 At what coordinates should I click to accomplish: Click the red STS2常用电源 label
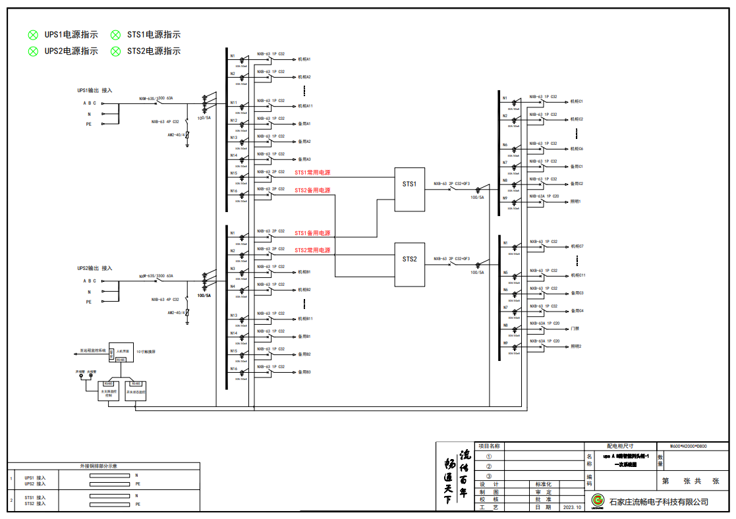click(312, 250)
